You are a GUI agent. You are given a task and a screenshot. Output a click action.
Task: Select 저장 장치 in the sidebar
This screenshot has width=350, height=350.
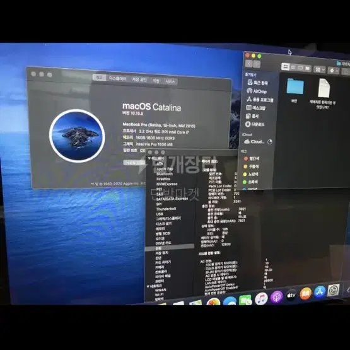point(162,253)
